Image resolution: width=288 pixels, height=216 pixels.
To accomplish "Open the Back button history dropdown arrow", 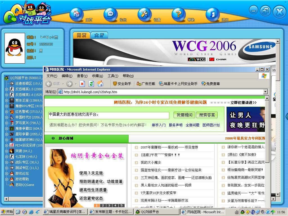I will (63, 84).
